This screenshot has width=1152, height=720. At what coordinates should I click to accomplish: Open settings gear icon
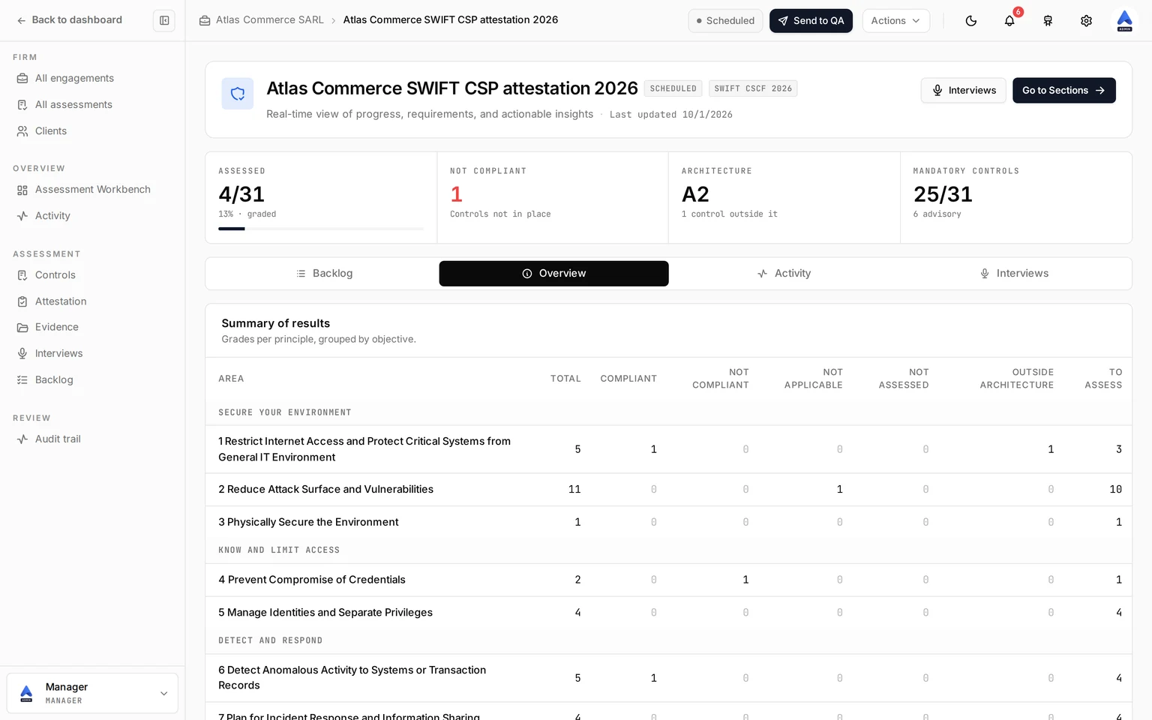click(1086, 21)
